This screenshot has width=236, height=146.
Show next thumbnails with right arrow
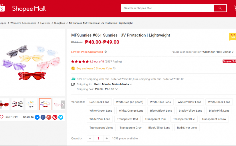63,104
